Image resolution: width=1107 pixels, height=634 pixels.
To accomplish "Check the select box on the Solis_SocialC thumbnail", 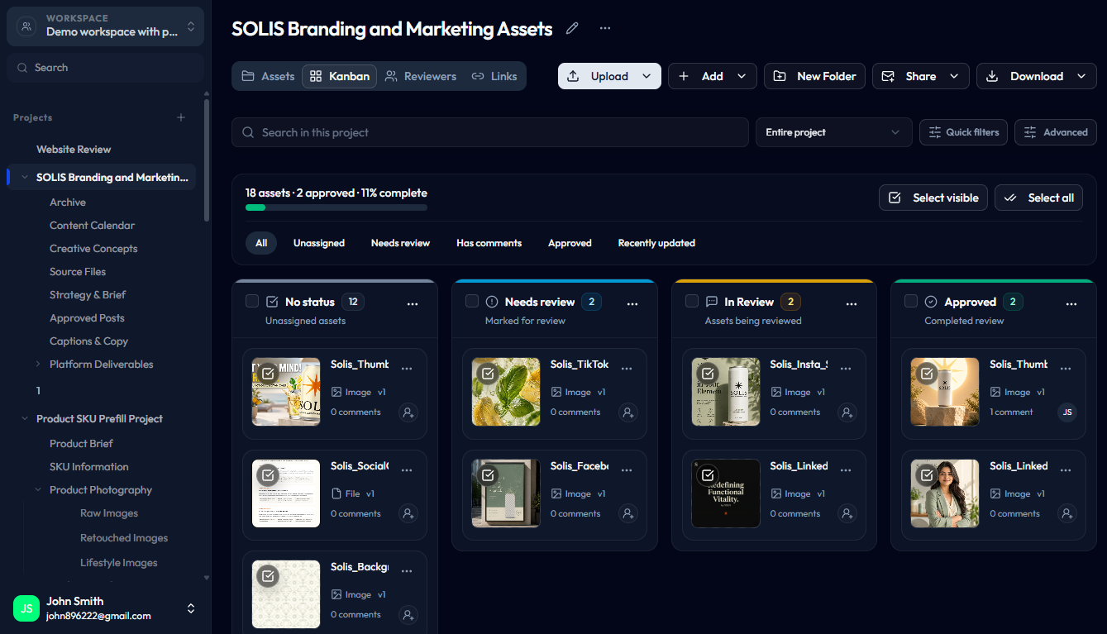I will (x=268, y=475).
